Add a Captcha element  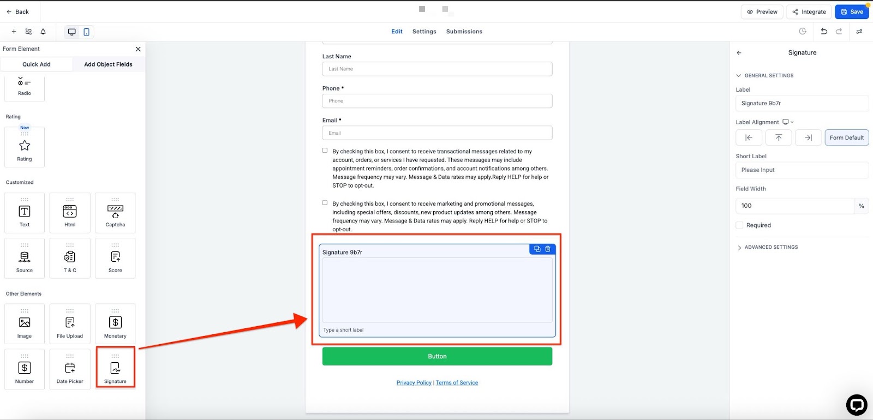click(x=115, y=213)
